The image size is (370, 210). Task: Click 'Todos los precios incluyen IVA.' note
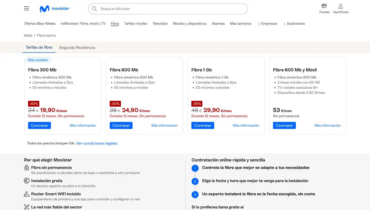[51, 143]
